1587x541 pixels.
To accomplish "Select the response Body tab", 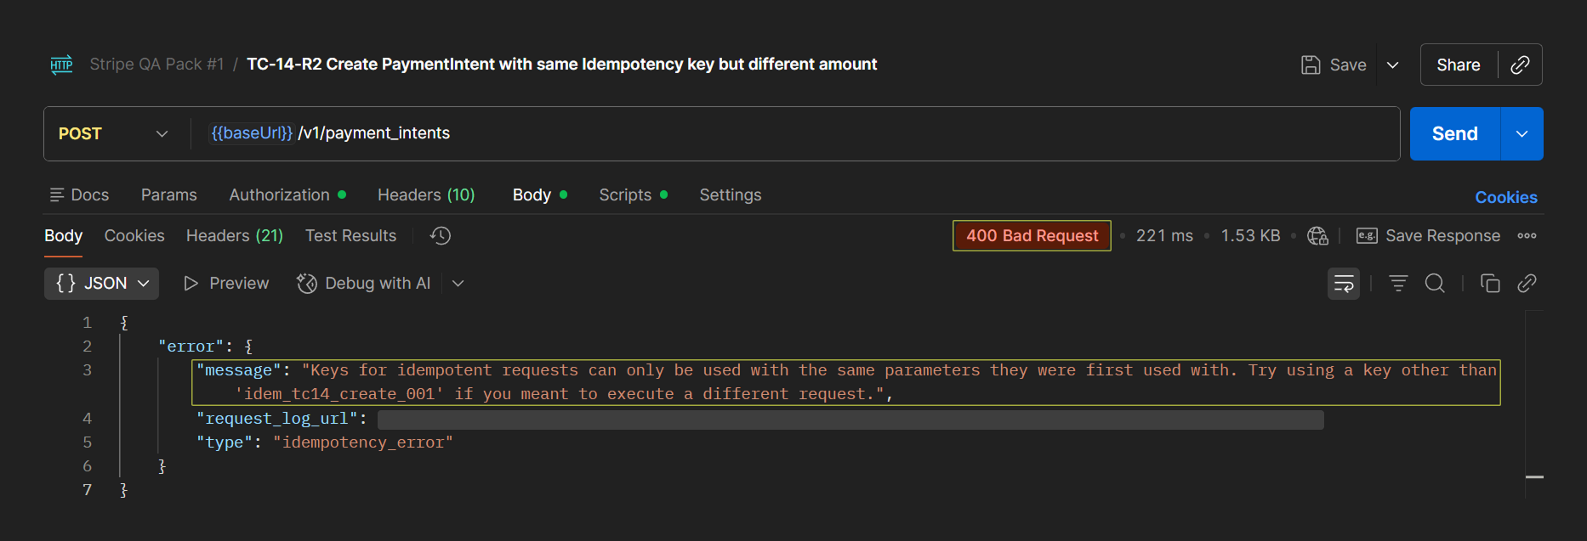I will [63, 235].
